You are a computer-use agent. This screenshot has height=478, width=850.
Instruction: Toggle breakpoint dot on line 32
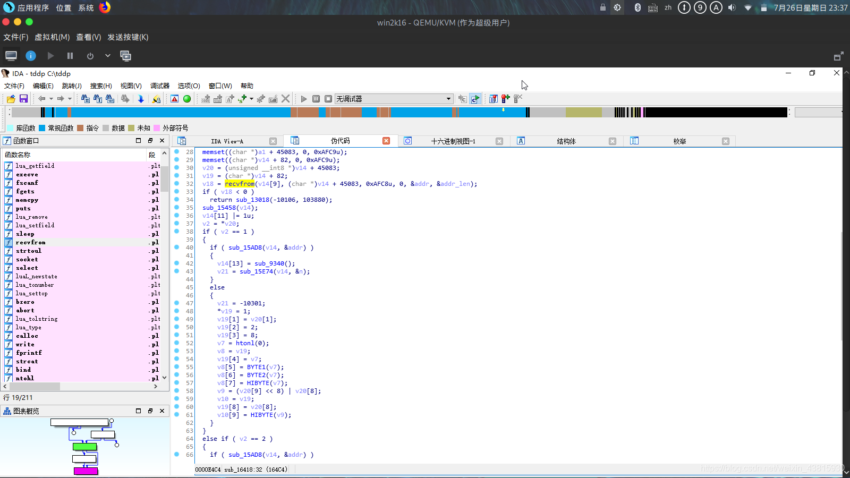[177, 184]
